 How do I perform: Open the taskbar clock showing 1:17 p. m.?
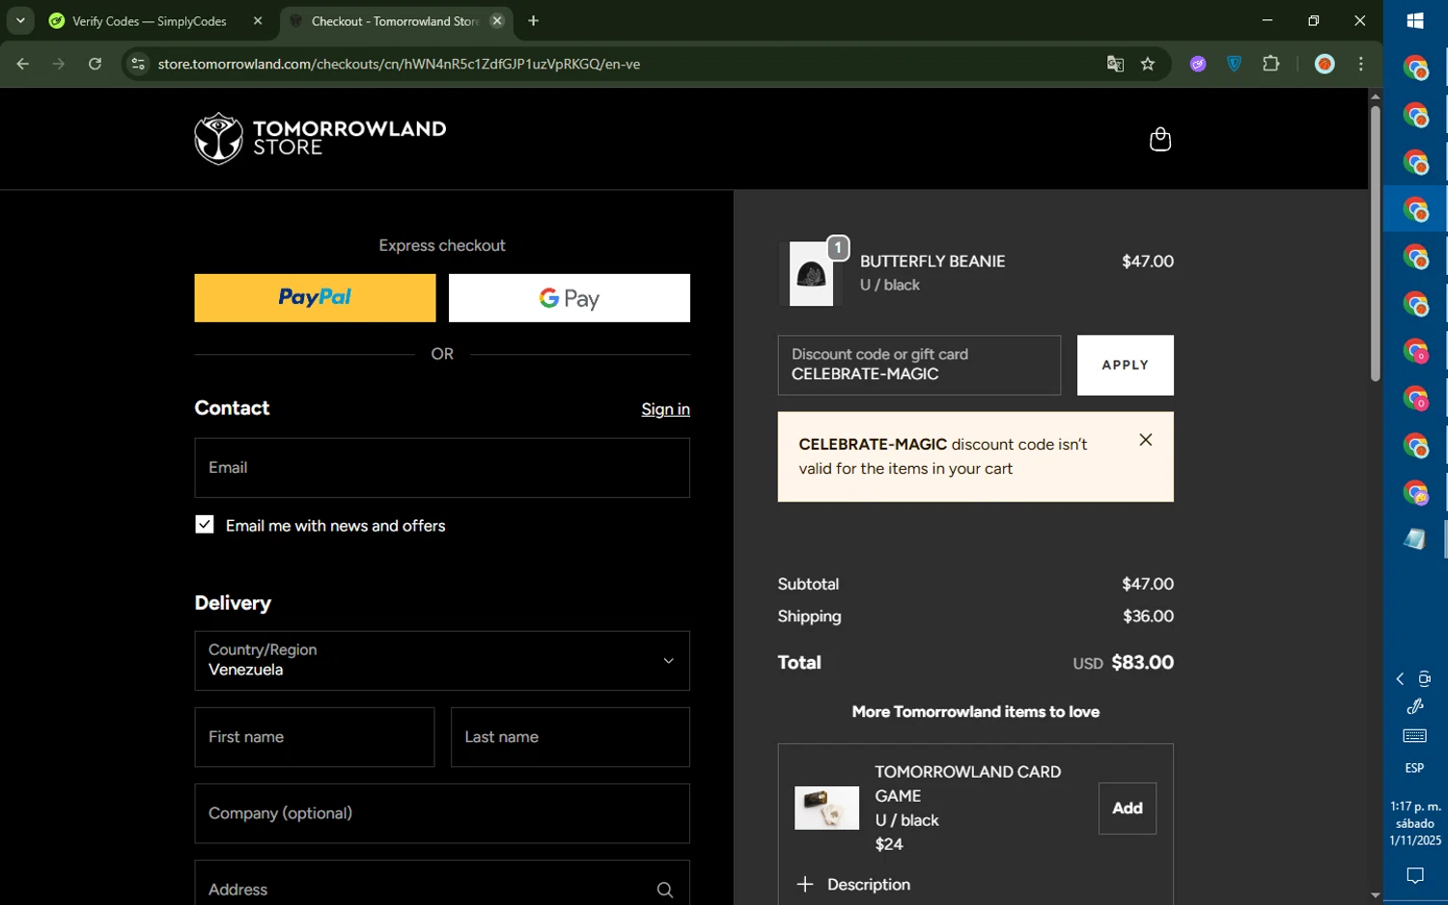click(1415, 823)
